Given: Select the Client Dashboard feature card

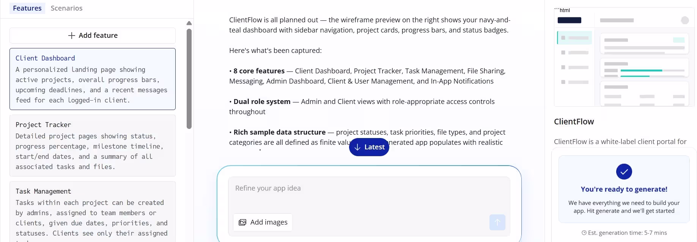Looking at the screenshot, I should point(93,79).
